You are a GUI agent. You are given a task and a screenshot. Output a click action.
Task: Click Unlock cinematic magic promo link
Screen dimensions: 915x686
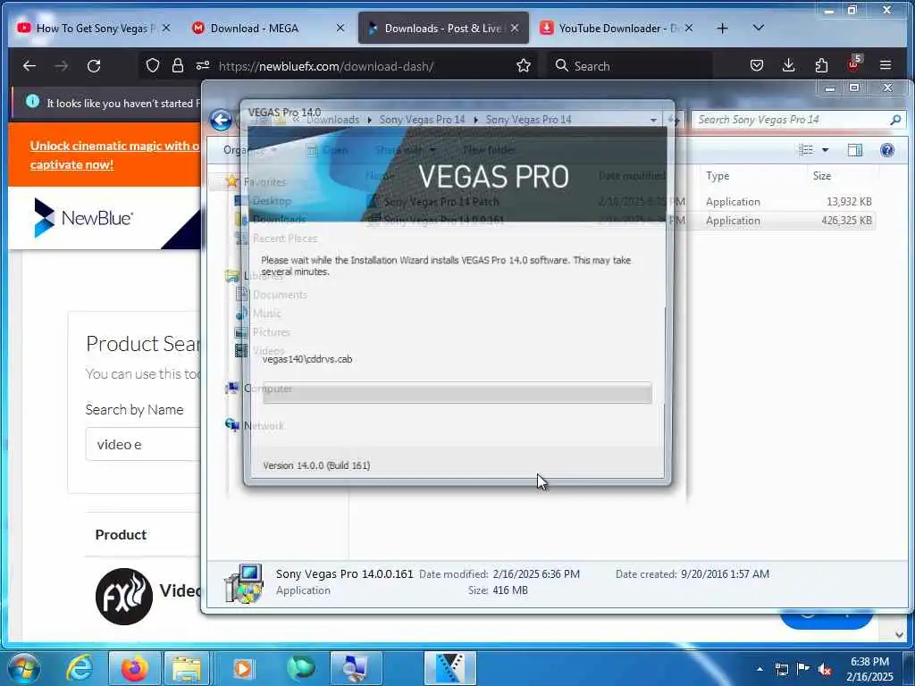click(114, 155)
